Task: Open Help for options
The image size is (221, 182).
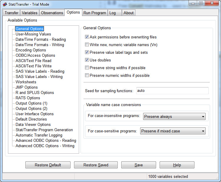Action: pos(177,165)
